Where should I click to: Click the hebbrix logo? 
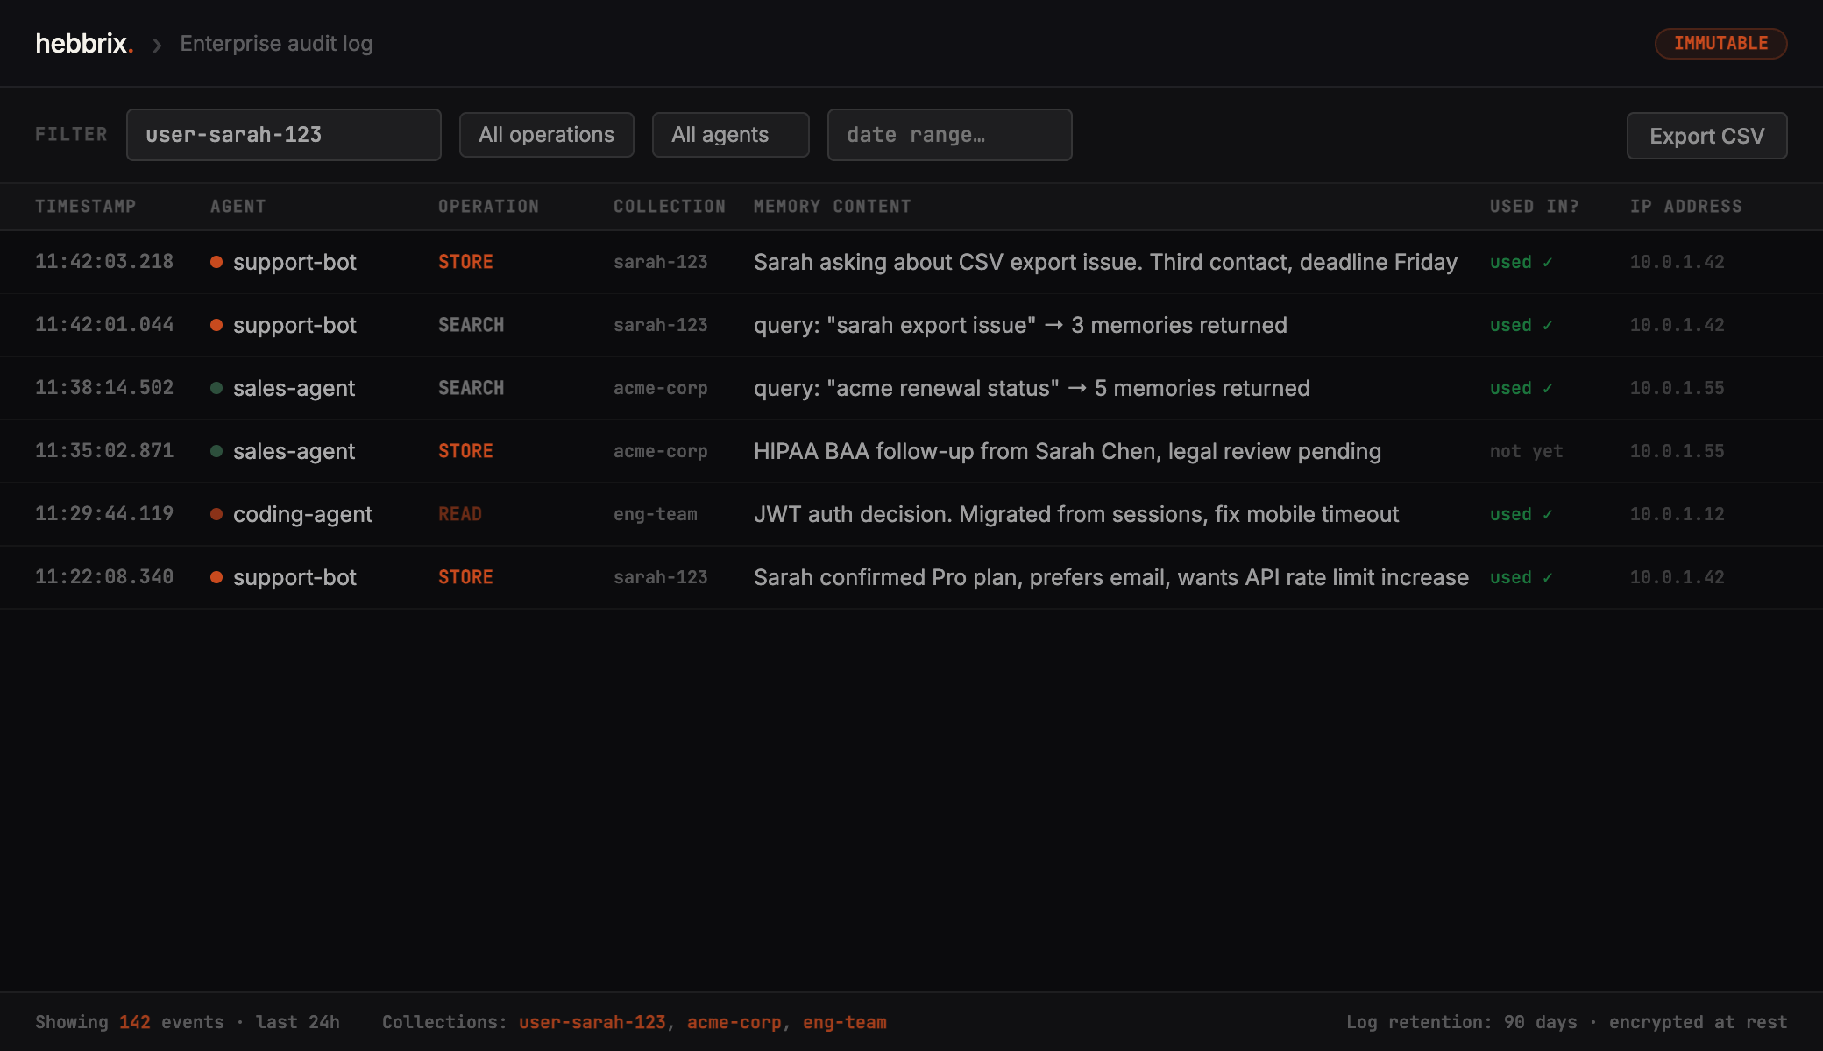pyautogui.click(x=84, y=43)
